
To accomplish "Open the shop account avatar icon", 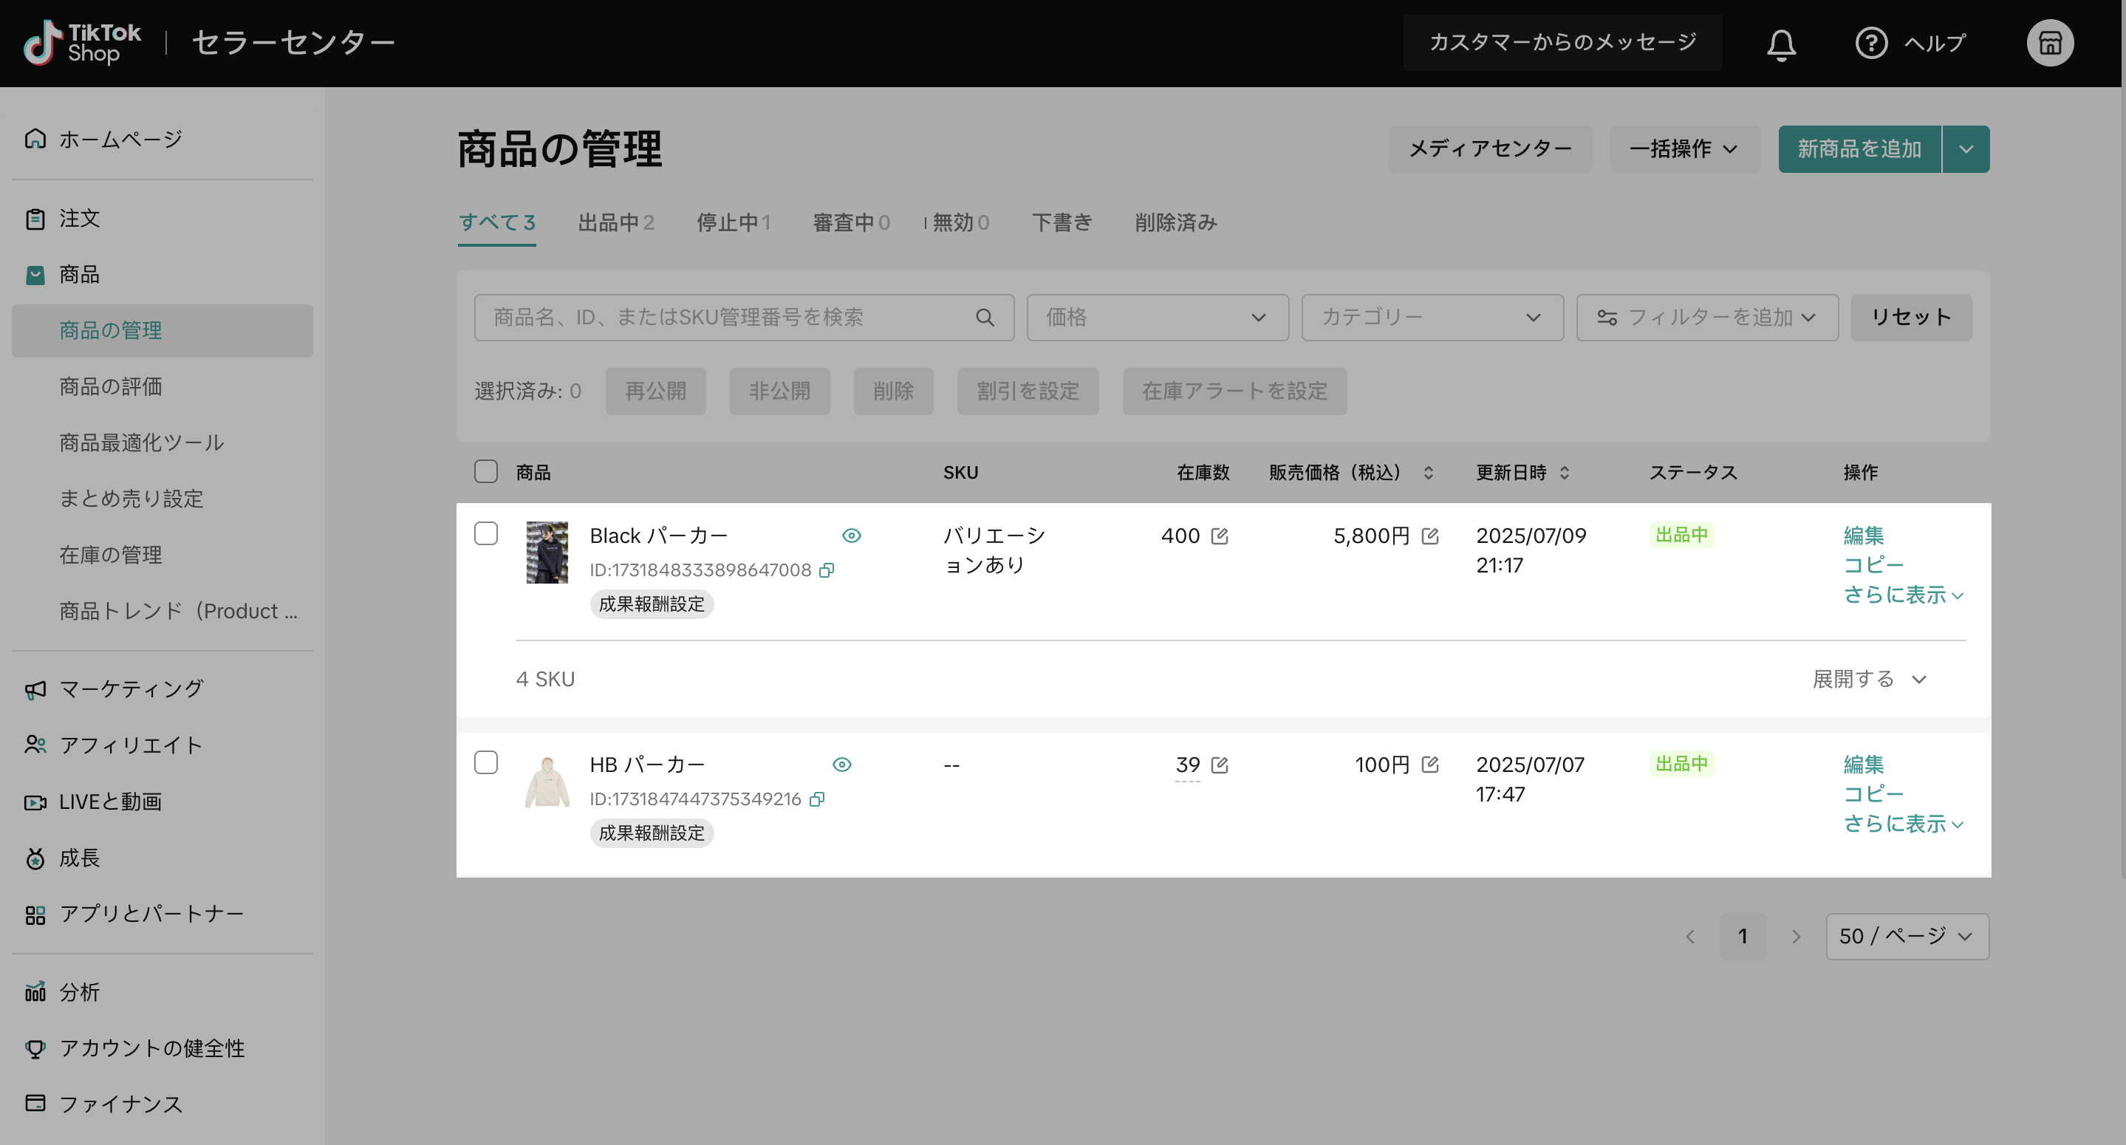I will (x=2049, y=43).
